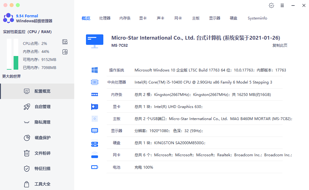Open the 硬盘 tab
Screen dimensions: 309x190
(234, 18)
